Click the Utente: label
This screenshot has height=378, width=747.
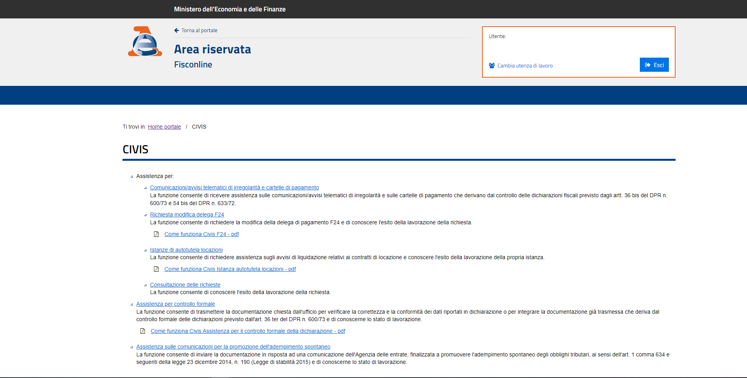[x=497, y=36]
